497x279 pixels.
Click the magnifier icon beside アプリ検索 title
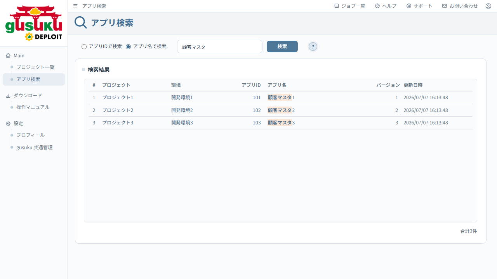(x=81, y=22)
